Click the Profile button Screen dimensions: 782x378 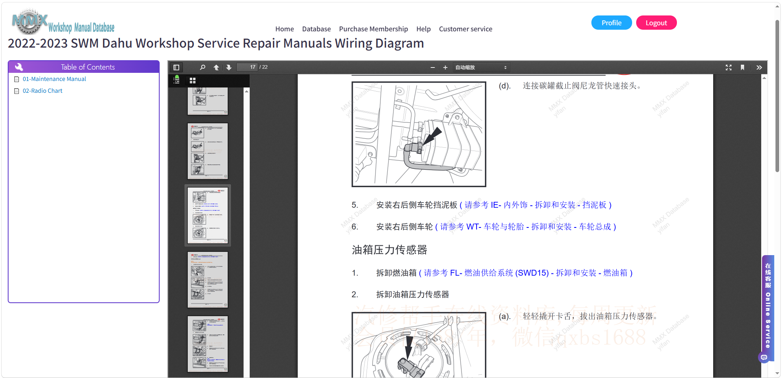coord(611,23)
